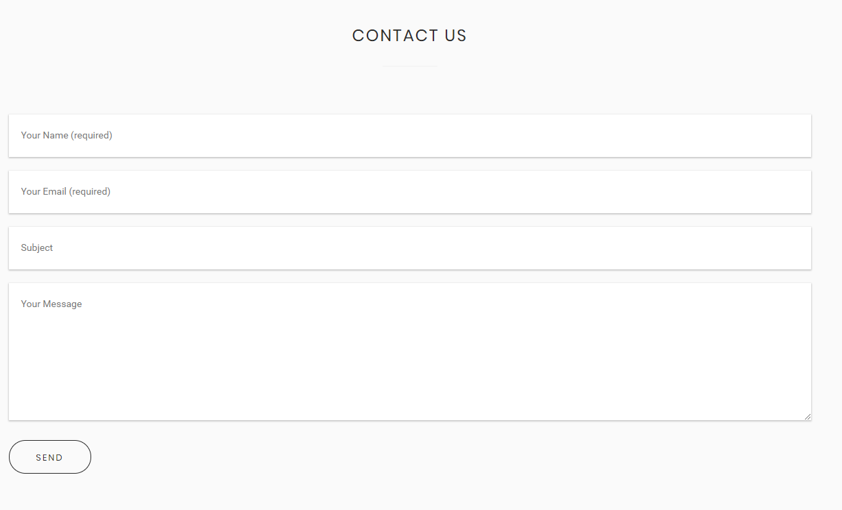Viewport: 842px width, 510px height.
Task: Click the 'Your Message' placeholder text
Action: point(51,304)
